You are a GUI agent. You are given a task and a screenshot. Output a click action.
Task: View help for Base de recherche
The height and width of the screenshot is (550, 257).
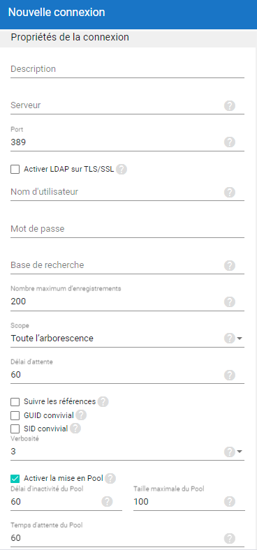(229, 265)
